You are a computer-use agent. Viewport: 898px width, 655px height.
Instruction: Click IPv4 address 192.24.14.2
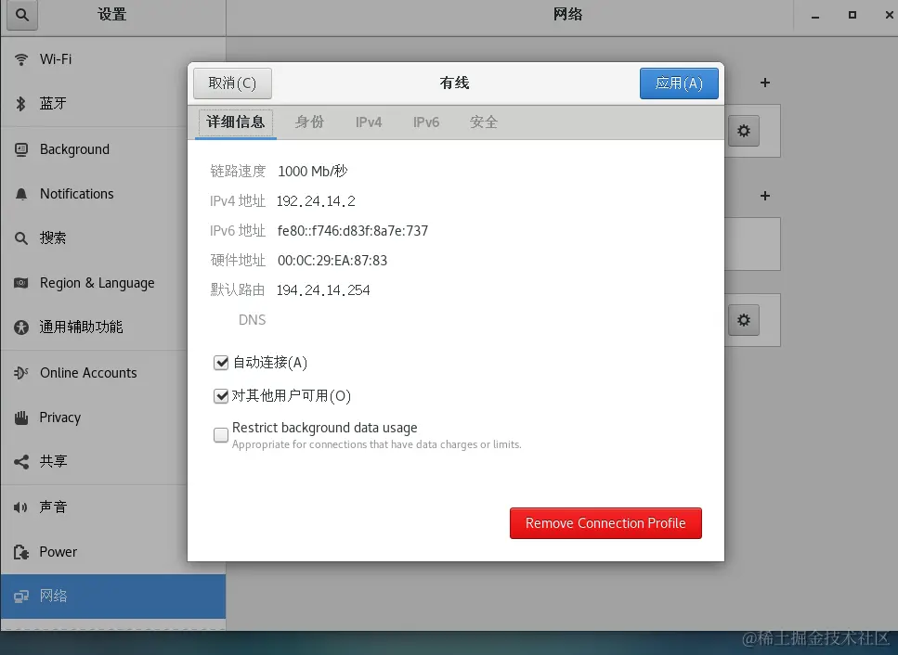pos(316,201)
